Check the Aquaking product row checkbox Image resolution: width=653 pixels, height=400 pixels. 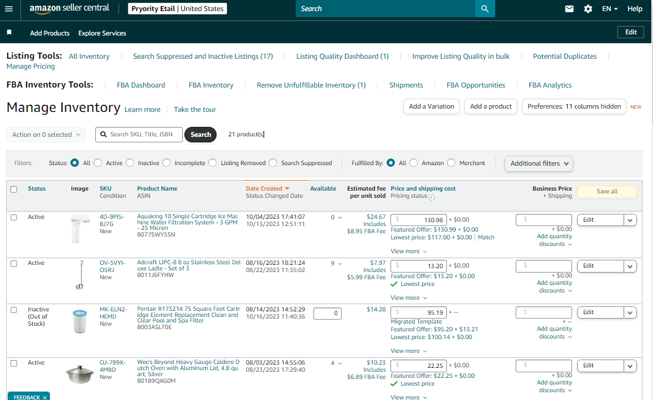click(14, 218)
